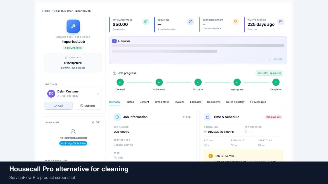
Task: Click the En route step checkmark
Action: pyautogui.click(x=198, y=82)
